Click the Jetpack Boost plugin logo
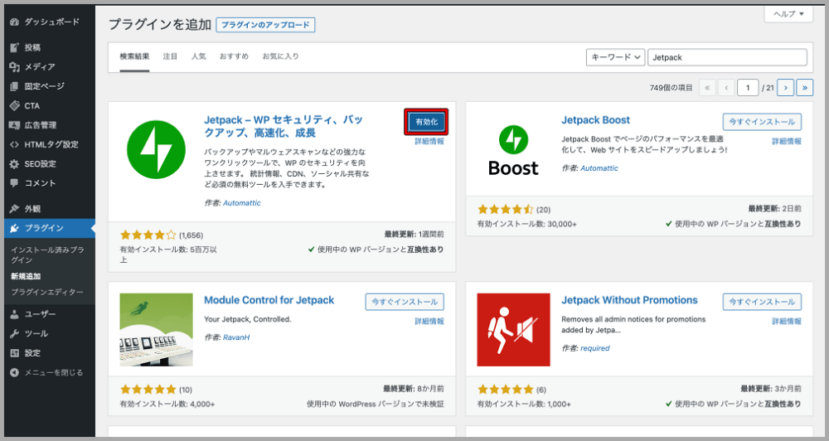 [x=513, y=150]
